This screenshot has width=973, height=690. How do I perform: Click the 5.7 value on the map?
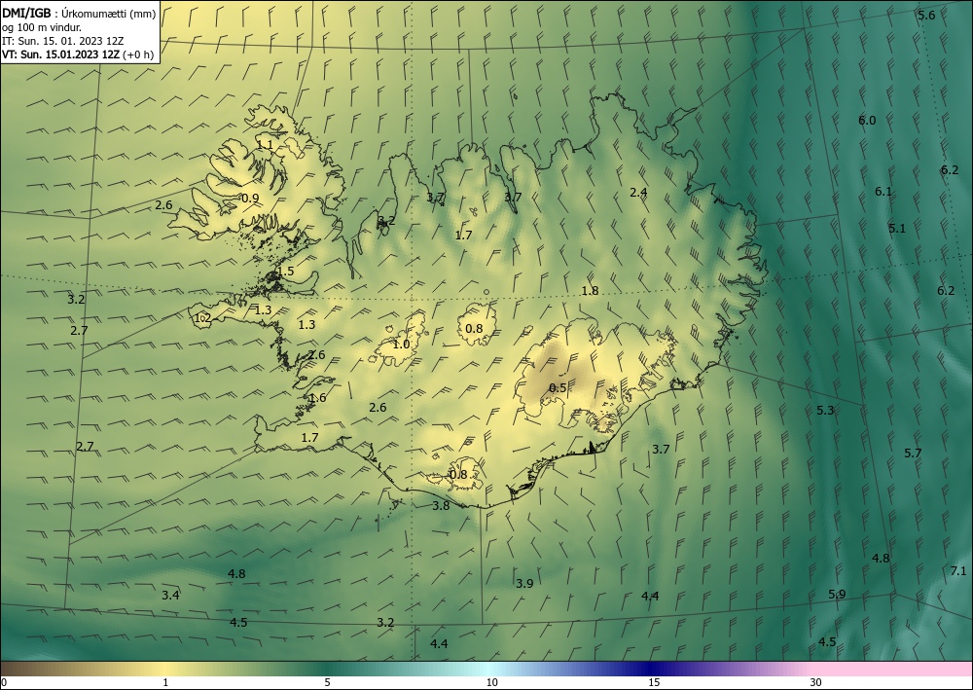click(x=913, y=453)
